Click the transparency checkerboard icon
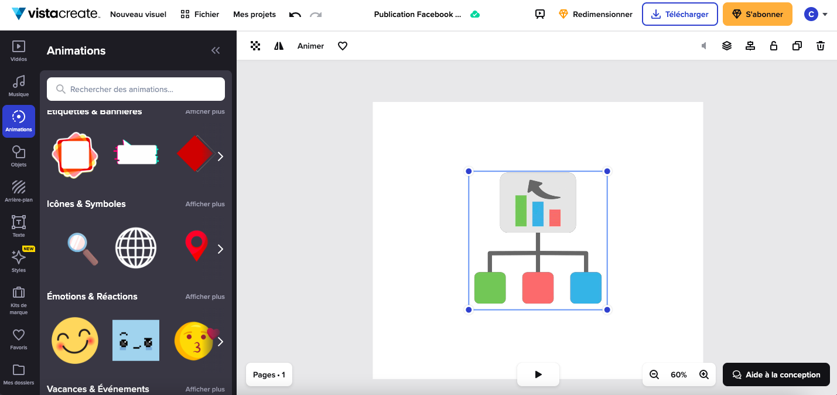 [255, 46]
